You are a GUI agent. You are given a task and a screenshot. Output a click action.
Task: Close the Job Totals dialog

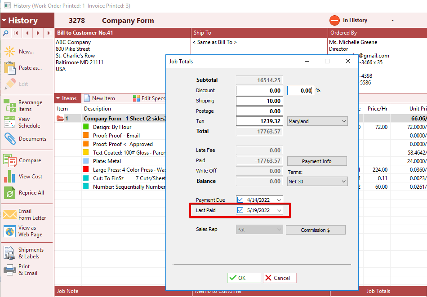pyautogui.click(x=348, y=61)
